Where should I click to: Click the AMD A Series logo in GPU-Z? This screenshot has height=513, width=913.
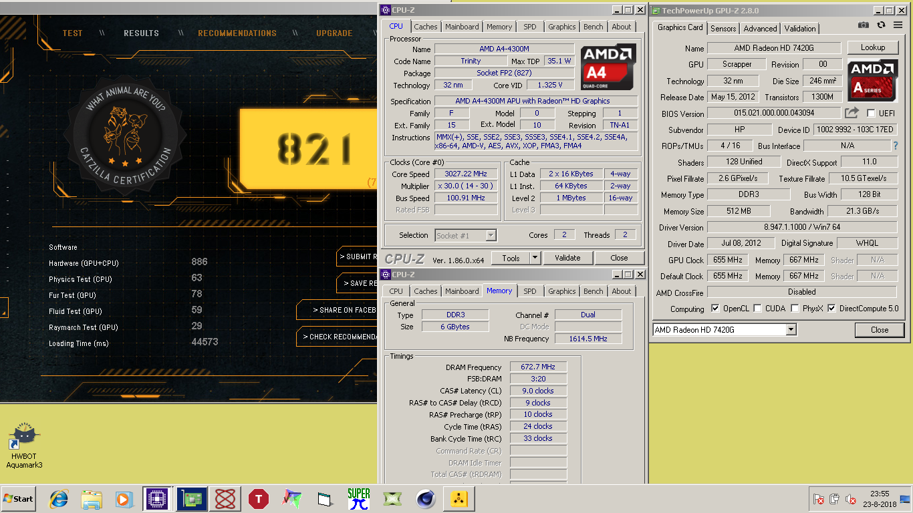point(872,79)
